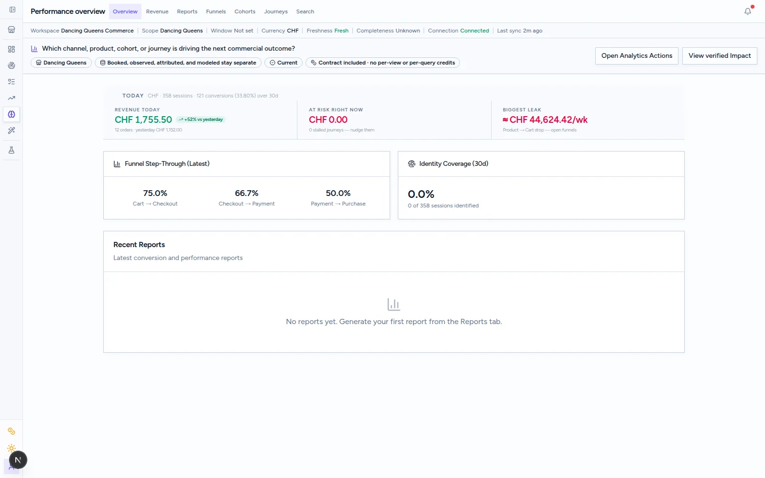Click the Booked, observed, attributed chip
The image size is (765, 478).
tap(178, 63)
